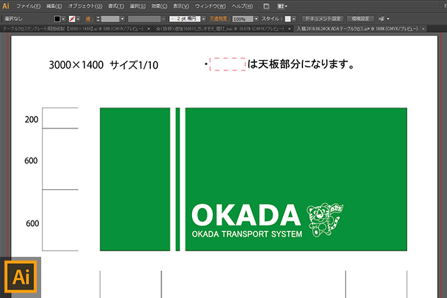This screenshot has width=447, height=298.
Task: Click the 3000×1400 サイズ1/10 text on artboard
Action: 103,65
